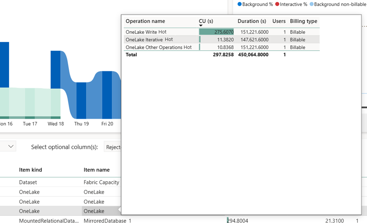The height and width of the screenshot is (223, 367).
Task: Click the Duration (s) column header
Action: pyautogui.click(x=252, y=21)
